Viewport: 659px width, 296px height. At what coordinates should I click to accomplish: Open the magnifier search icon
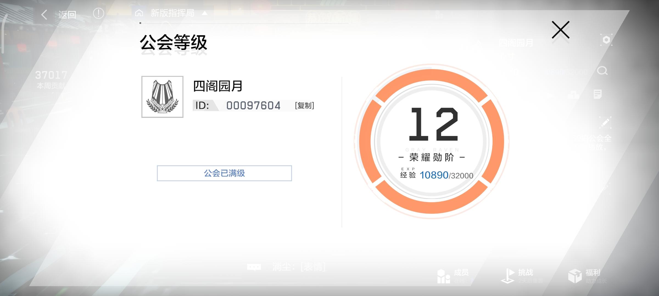602,71
